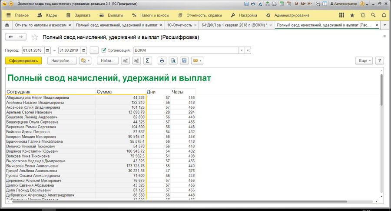Screen dimensions: 391x211
Task: Close the 1С-Отчетность tab
Action: coord(195,25)
